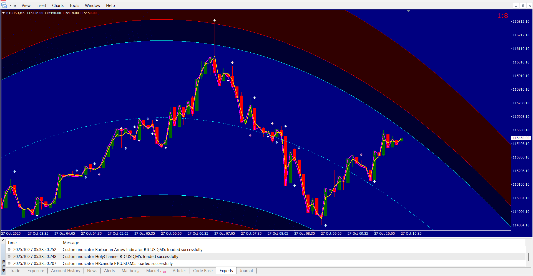Click the 27 Oct 07:05 time axis label
The height and width of the screenshot is (276, 533).
[225, 233]
